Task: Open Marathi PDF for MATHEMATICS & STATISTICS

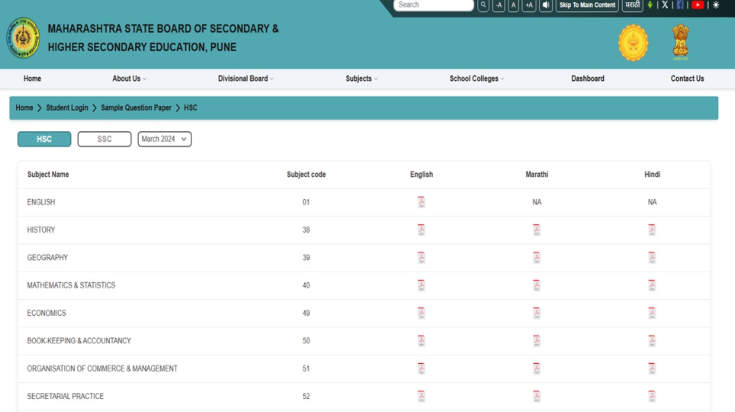Action: pyautogui.click(x=536, y=285)
